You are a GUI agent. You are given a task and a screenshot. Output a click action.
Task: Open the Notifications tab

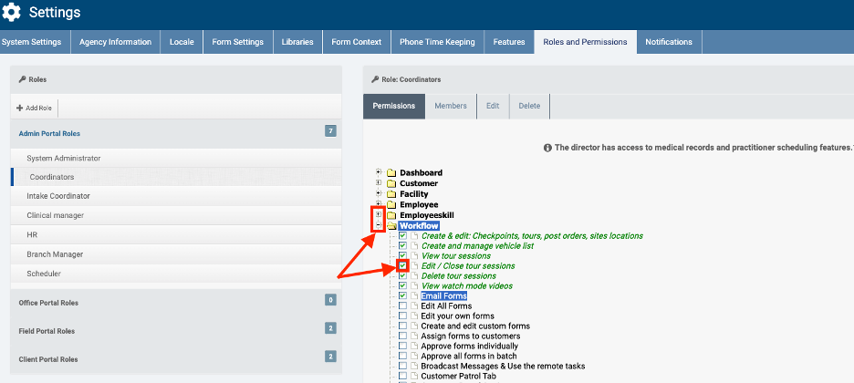[669, 42]
